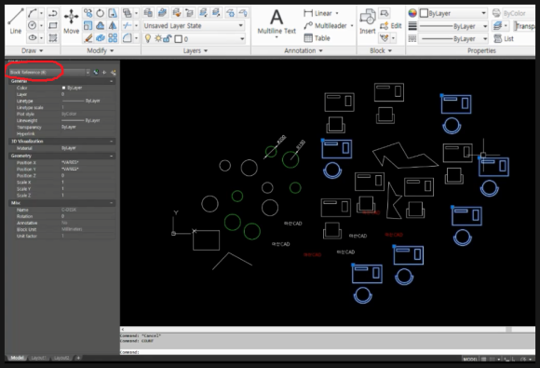Expand the Draw panel menu

[x=33, y=50]
